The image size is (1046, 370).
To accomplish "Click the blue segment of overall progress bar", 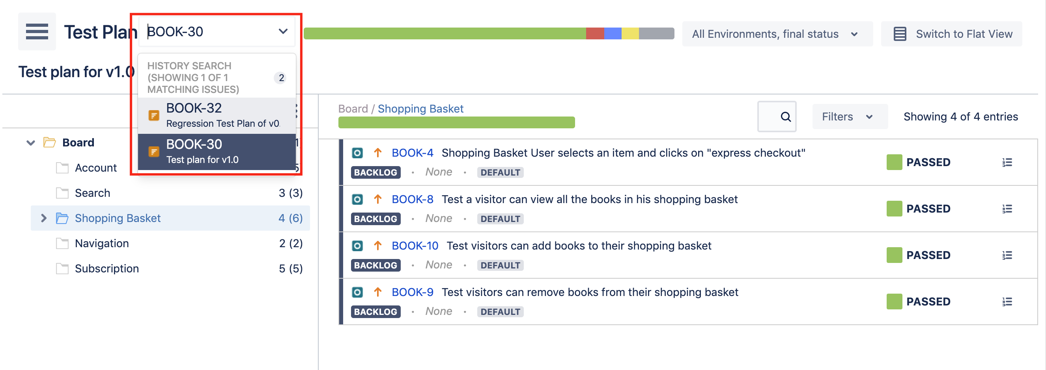I will 613,33.
